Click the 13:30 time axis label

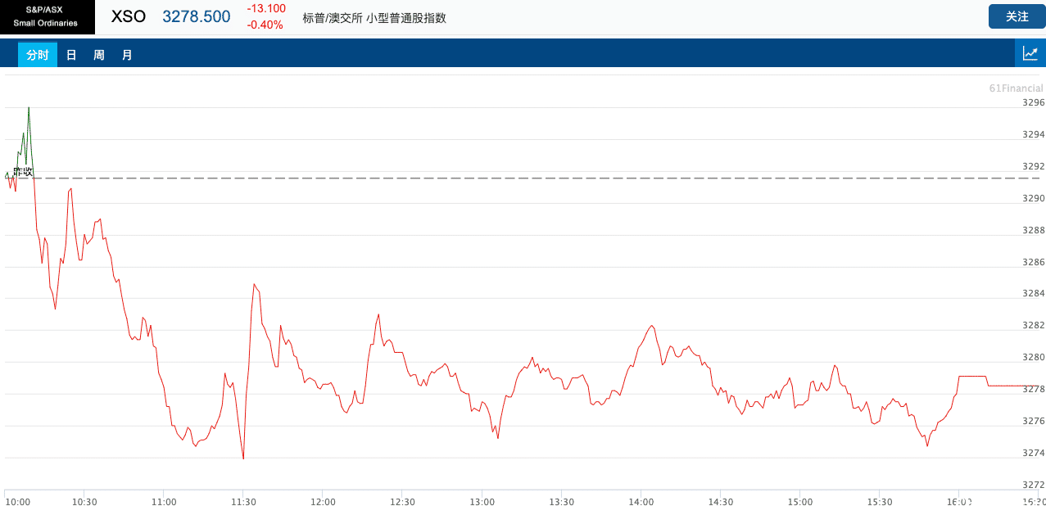click(x=561, y=502)
